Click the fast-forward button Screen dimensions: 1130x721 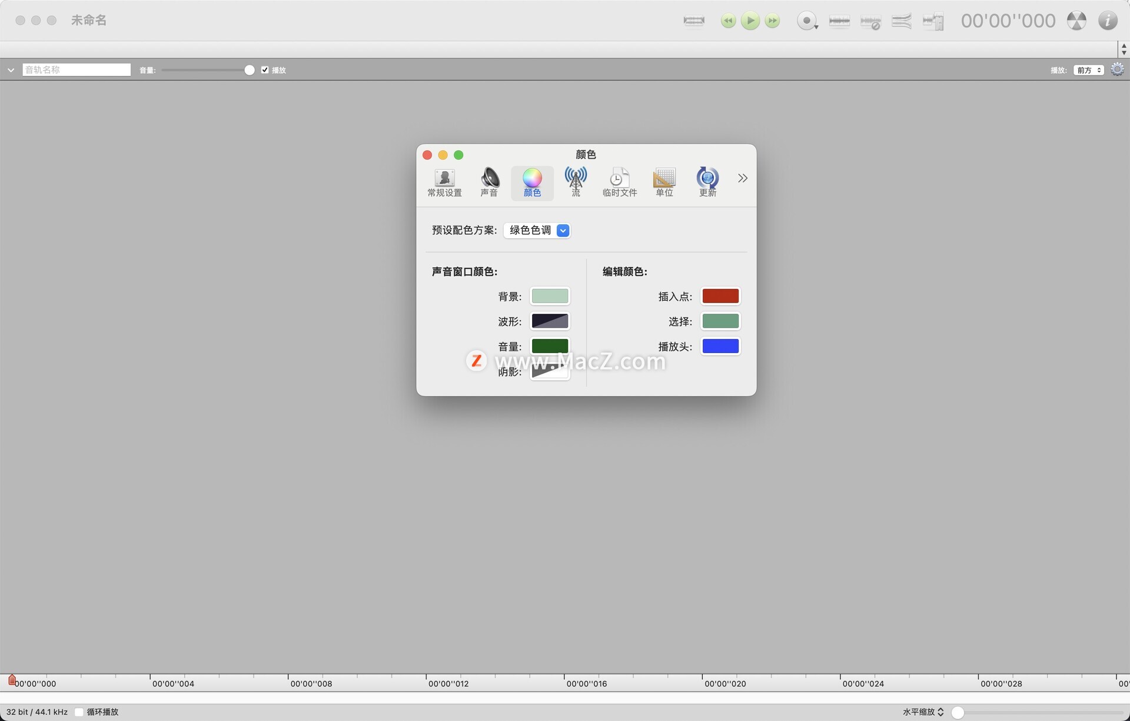[772, 21]
